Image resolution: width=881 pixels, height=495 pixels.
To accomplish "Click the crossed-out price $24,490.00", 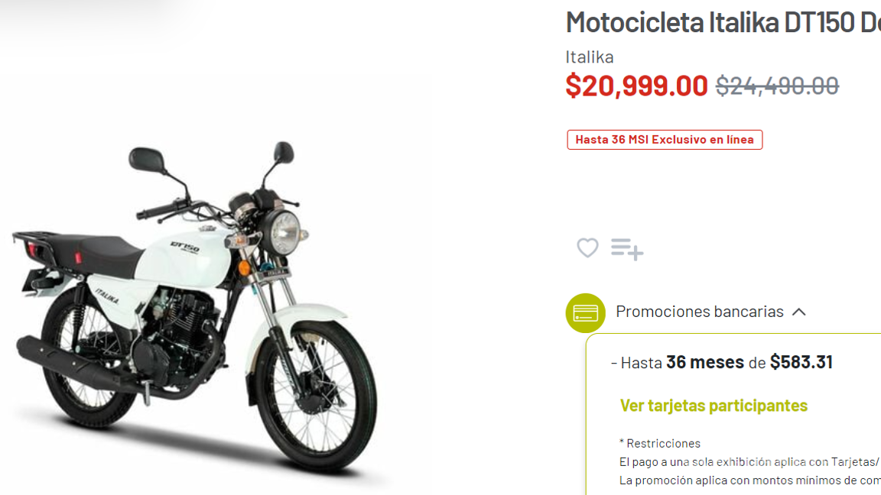I will point(777,86).
